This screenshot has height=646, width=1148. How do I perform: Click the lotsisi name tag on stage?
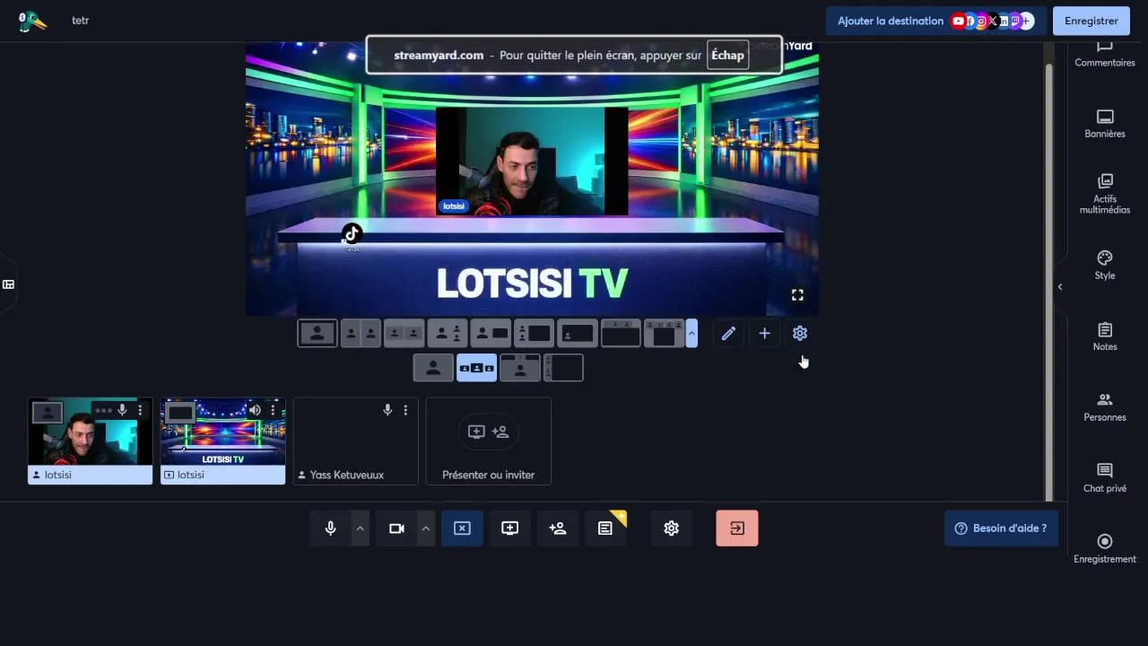click(x=454, y=206)
